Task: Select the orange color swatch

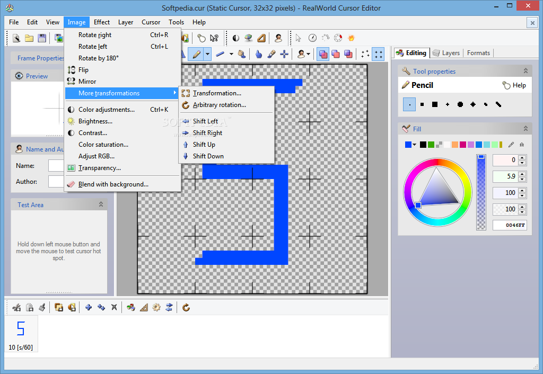Action: pos(454,145)
